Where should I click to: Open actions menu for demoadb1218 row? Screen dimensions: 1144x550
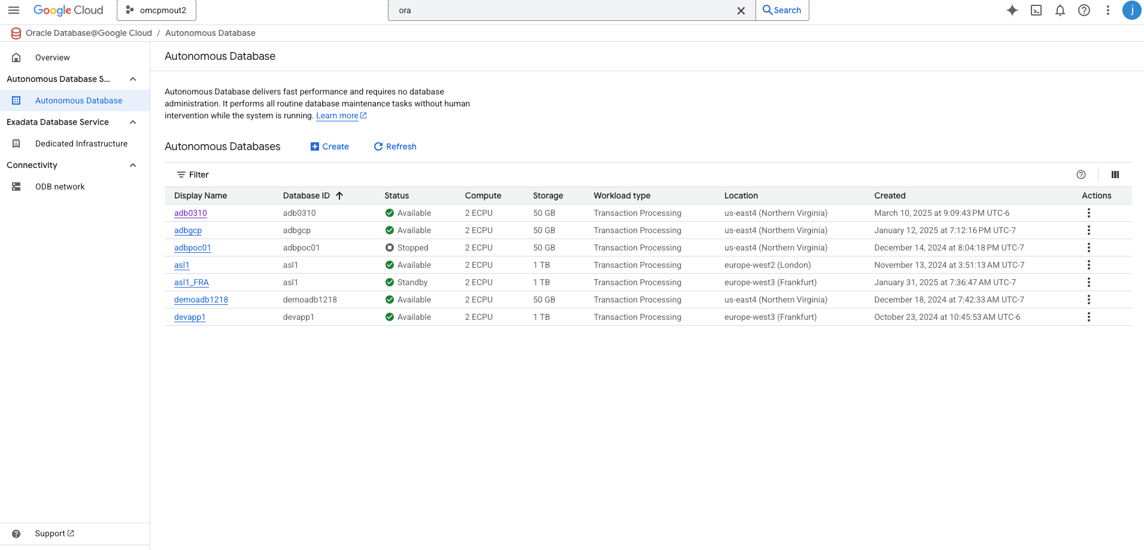[x=1089, y=300]
